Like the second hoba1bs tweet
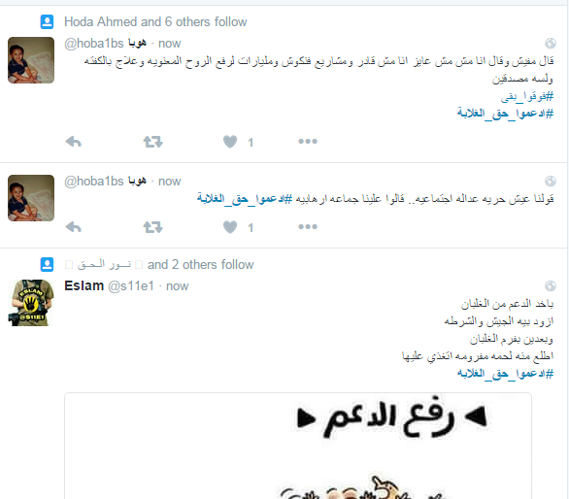The width and height of the screenshot is (569, 499). click(x=230, y=227)
